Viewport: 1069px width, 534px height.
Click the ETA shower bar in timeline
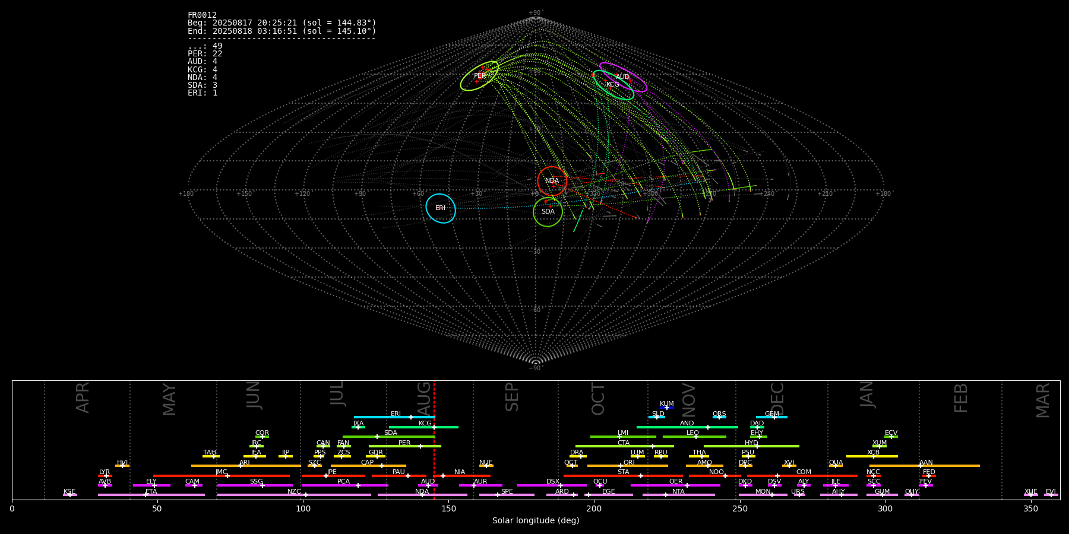point(151,495)
